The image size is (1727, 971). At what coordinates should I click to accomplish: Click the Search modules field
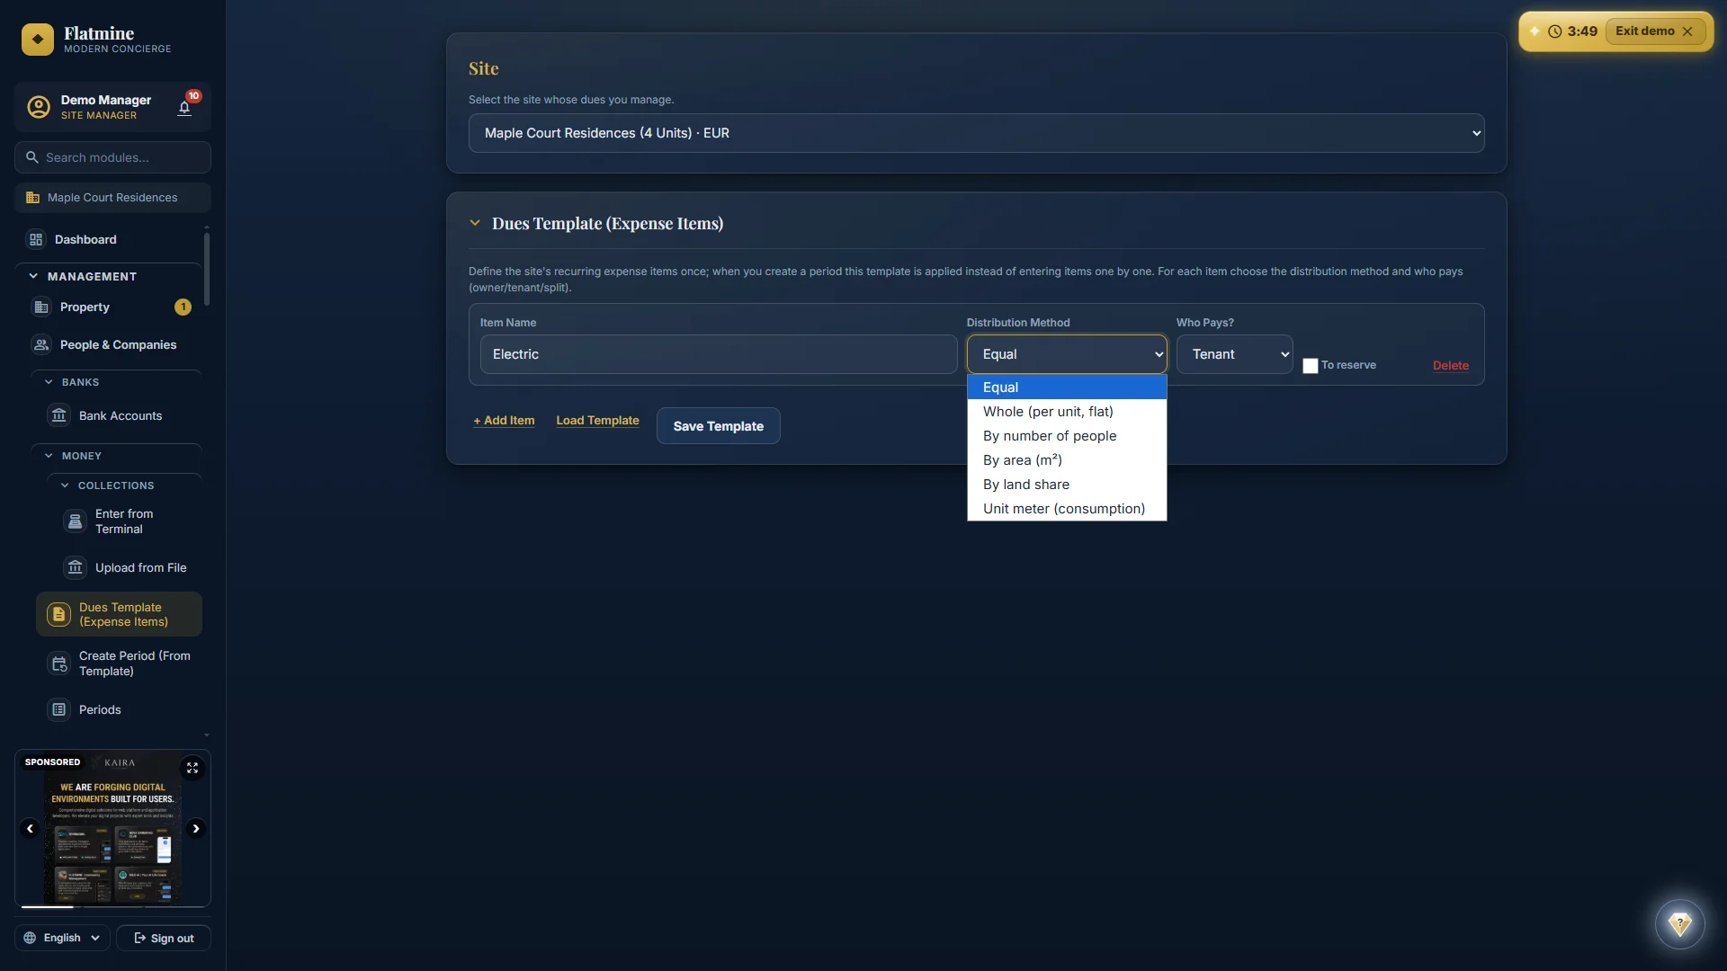112,157
